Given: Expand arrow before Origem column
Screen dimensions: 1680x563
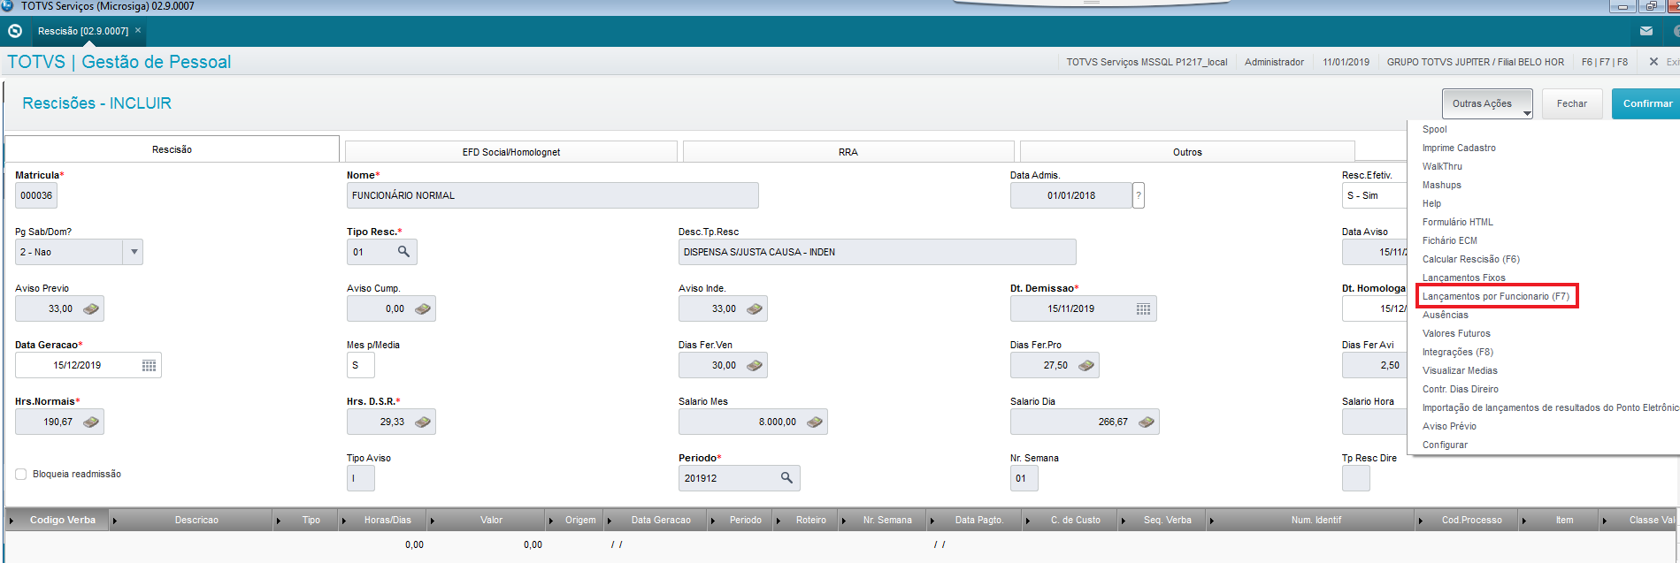Looking at the screenshot, I should [550, 520].
